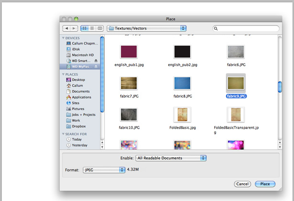The height and width of the screenshot is (201, 294).
Task: Switch to icon view mode
Action: [x=85, y=28]
